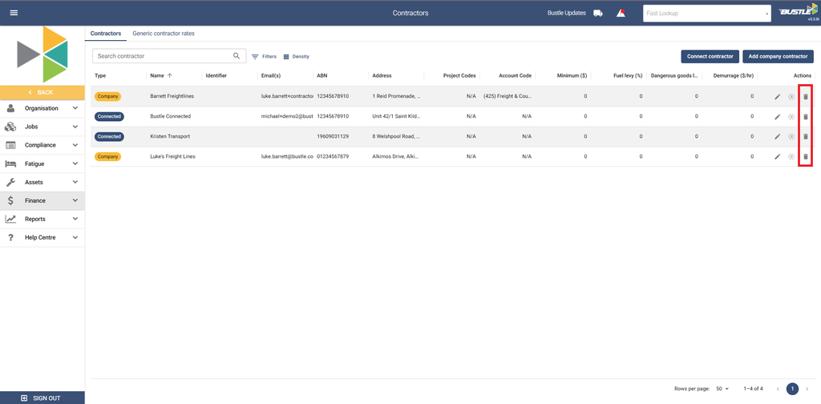Delete Barrett Freightlines with trash icon

pyautogui.click(x=806, y=96)
